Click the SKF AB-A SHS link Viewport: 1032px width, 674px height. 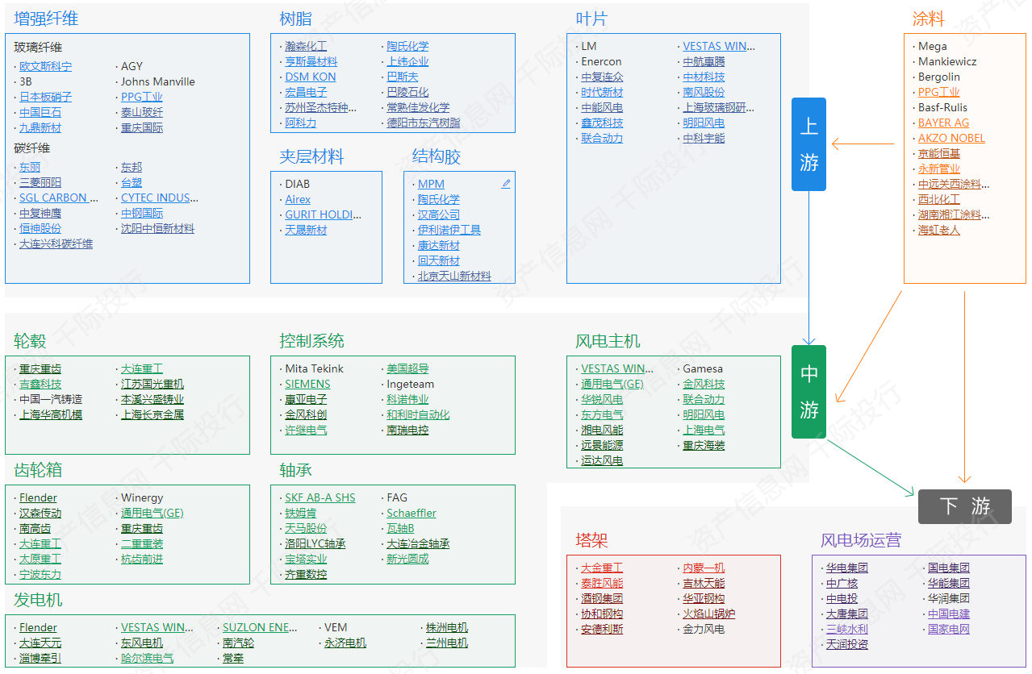[x=320, y=497]
